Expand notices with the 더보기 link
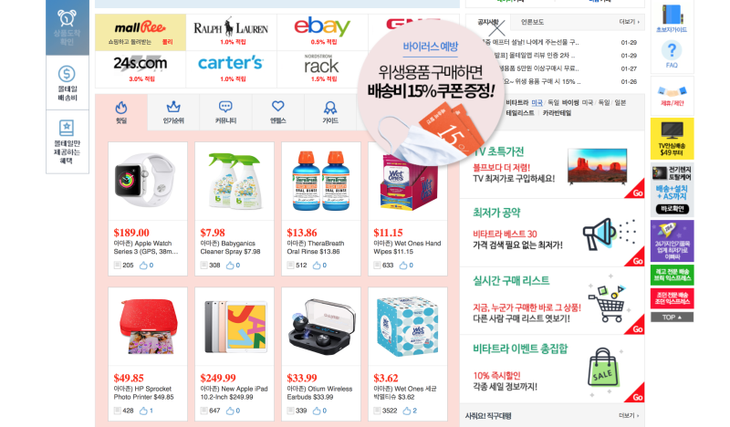 [629, 22]
